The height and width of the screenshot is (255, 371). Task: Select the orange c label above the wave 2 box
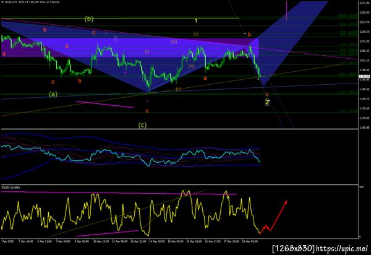coord(267,94)
